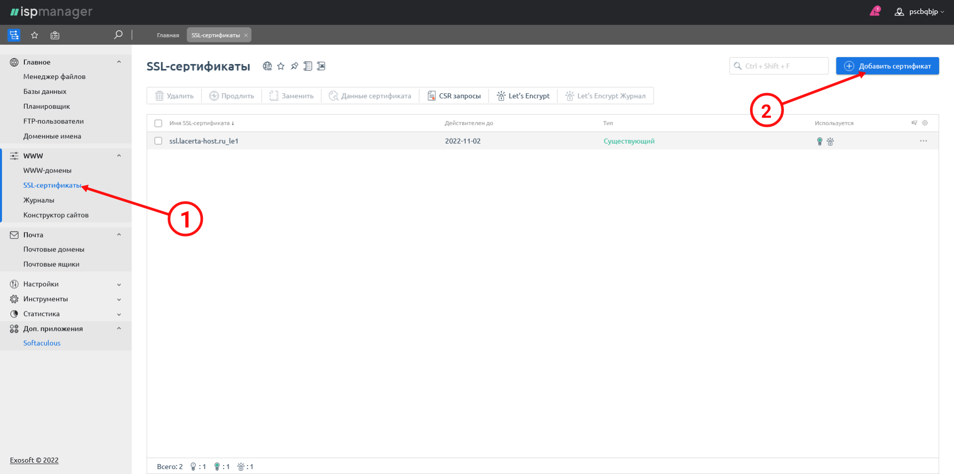Click the list document icon beside title
The width and height of the screenshot is (954, 474).
tap(308, 66)
